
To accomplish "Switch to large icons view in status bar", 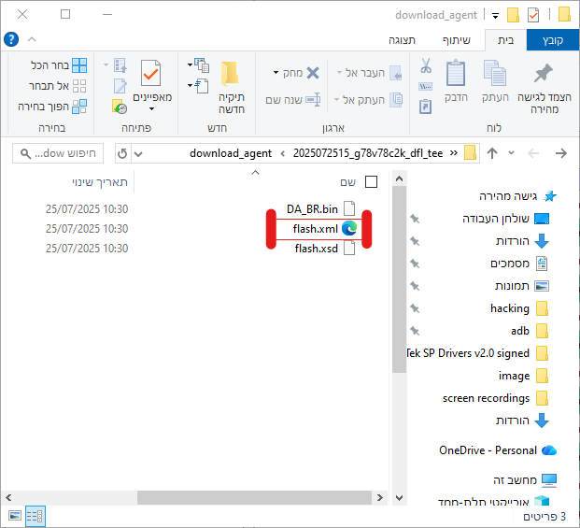I will click(14, 515).
